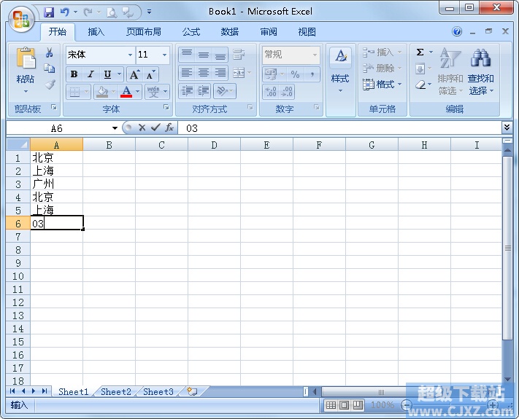Switch to the 审阅 ribbon tab

coord(269,32)
